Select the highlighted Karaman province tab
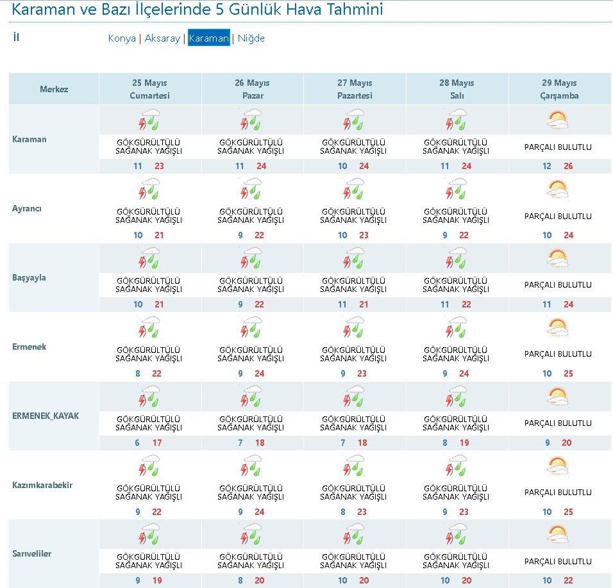Screen dimensions: 613x588 coord(208,38)
